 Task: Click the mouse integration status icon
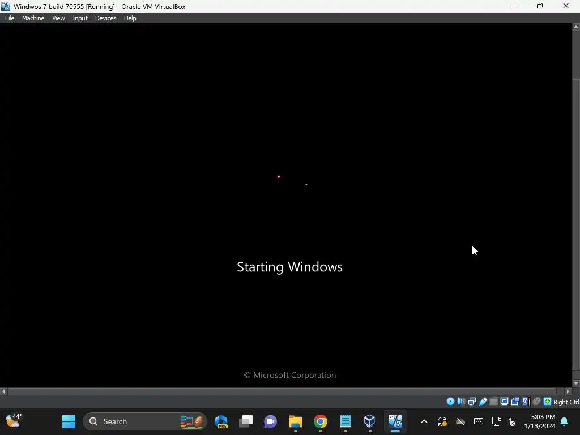coord(537,402)
